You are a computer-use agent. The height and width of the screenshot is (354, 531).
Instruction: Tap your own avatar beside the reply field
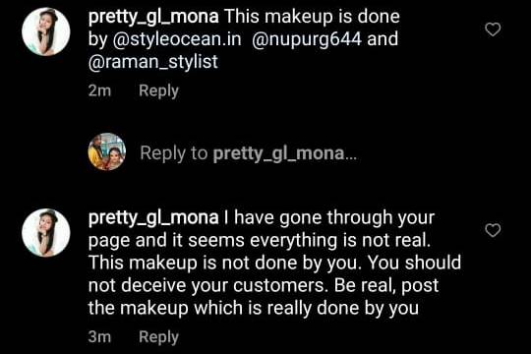click(107, 151)
